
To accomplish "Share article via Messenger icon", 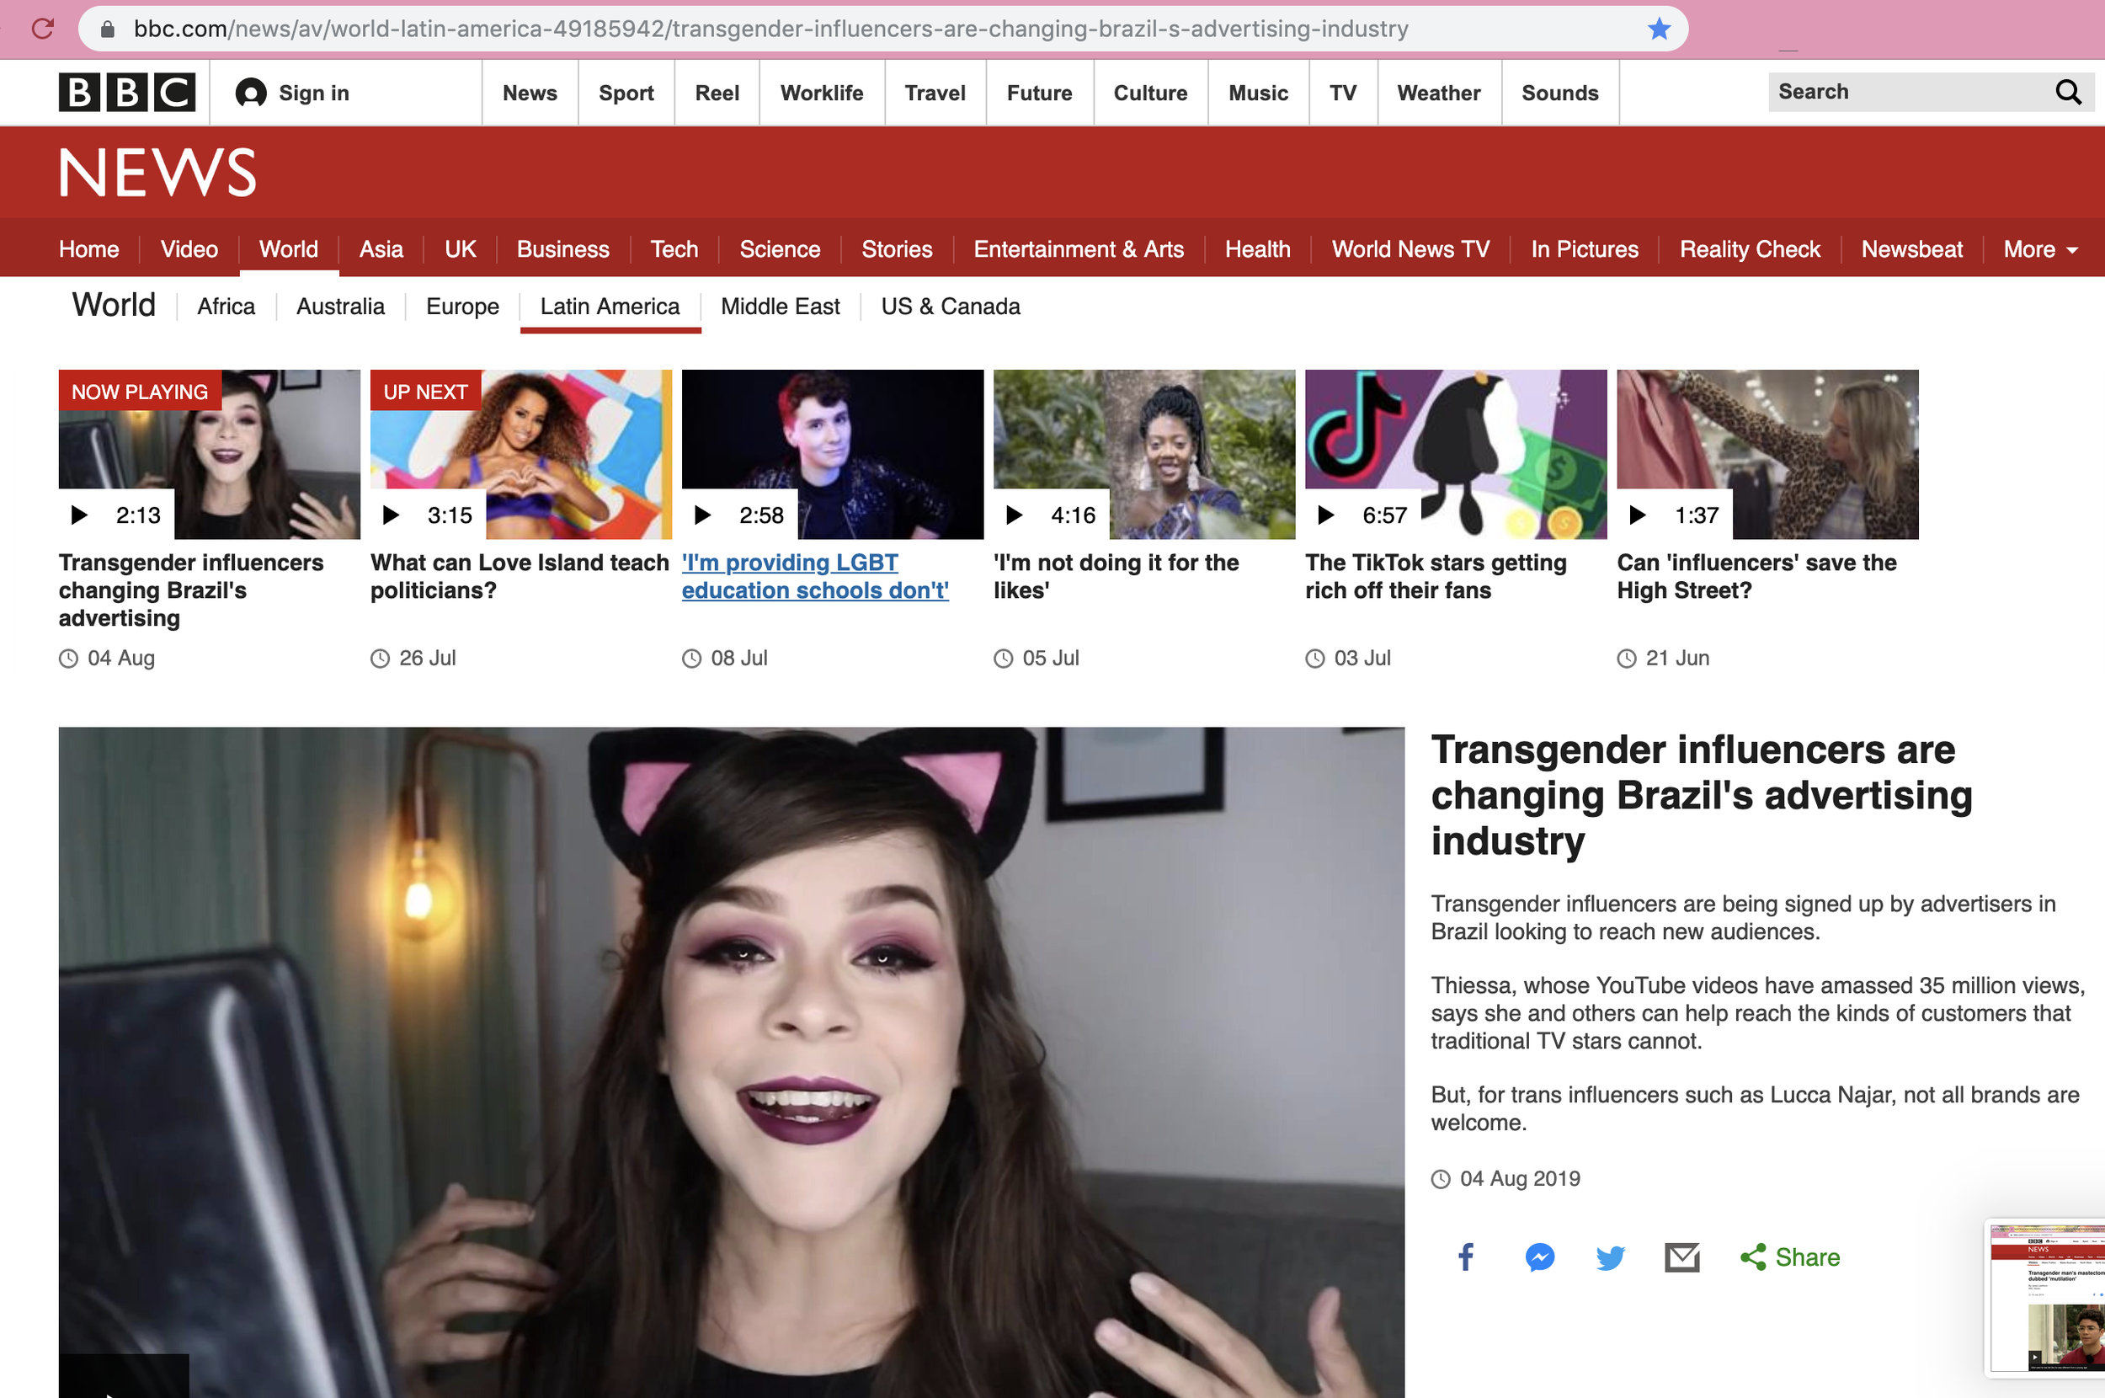I will [x=1539, y=1257].
